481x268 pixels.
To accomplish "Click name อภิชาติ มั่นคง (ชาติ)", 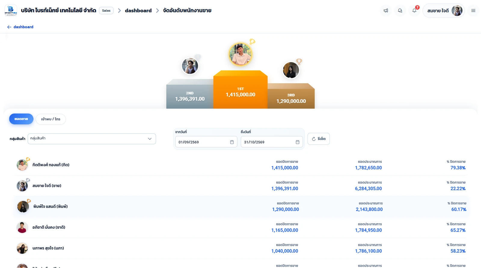I will pos(49,227).
